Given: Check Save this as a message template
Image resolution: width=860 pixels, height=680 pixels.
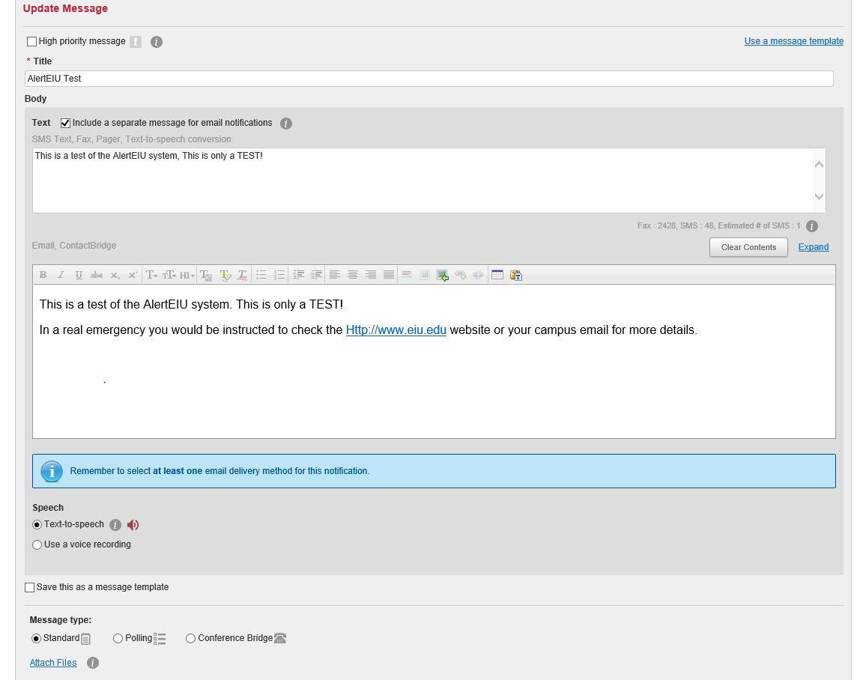Looking at the screenshot, I should (30, 588).
